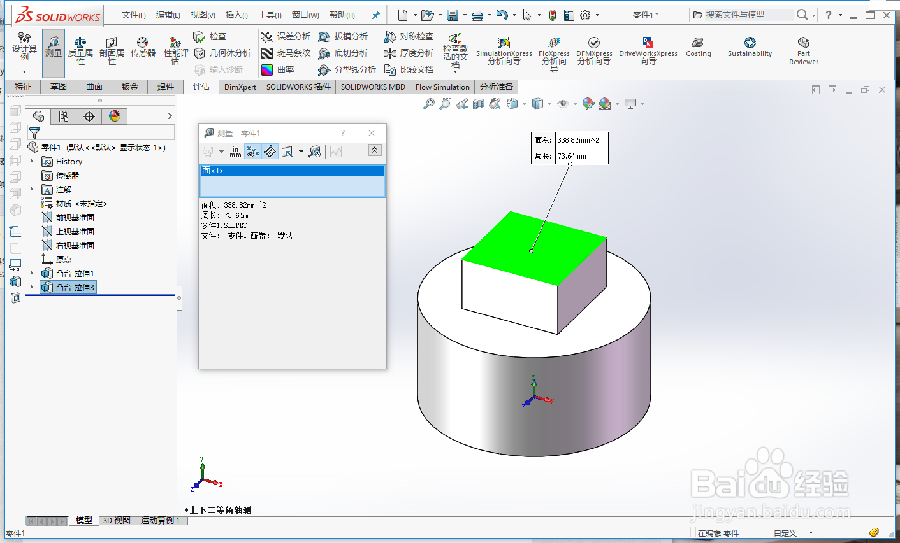The height and width of the screenshot is (543, 900).
Task: Select 前视基准面 front plane in tree
Action: 68,217
